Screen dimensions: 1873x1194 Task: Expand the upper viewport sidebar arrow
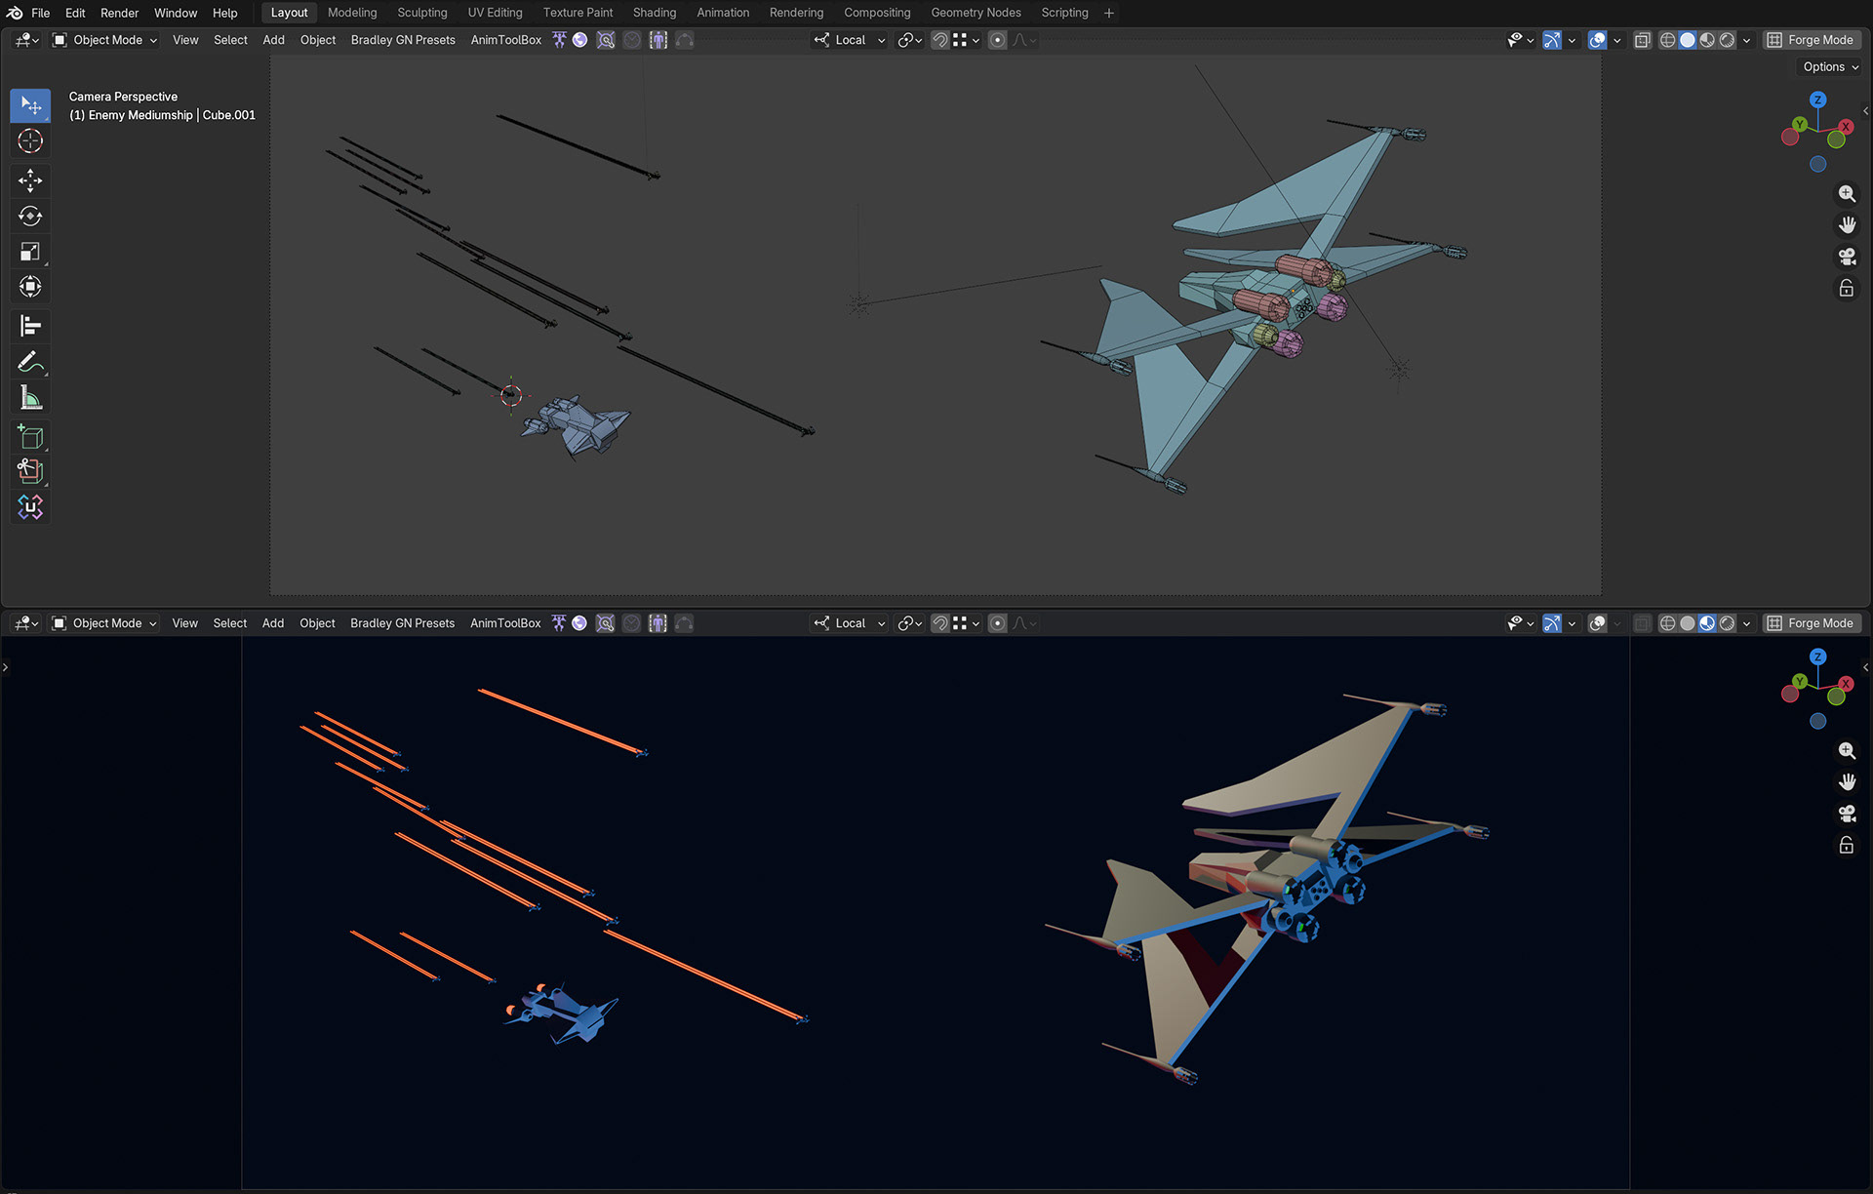(1866, 111)
